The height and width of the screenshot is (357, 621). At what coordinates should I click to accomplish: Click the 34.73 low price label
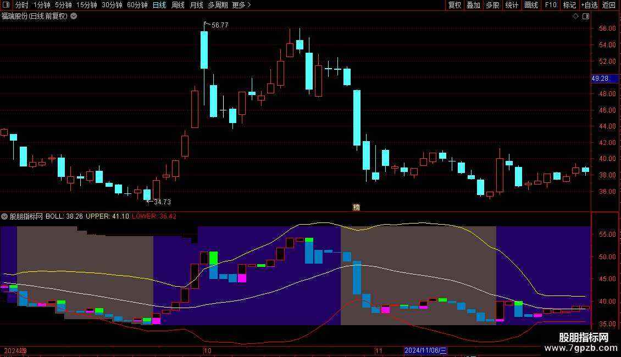coord(162,202)
